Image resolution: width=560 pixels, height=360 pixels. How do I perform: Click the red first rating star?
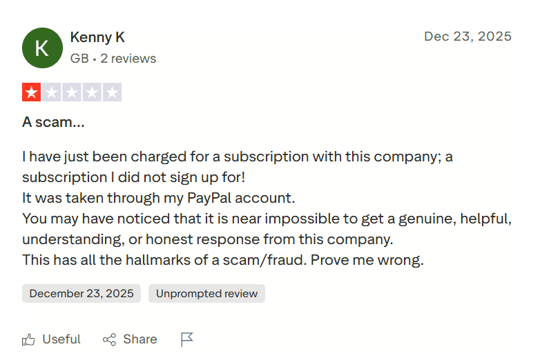32,92
